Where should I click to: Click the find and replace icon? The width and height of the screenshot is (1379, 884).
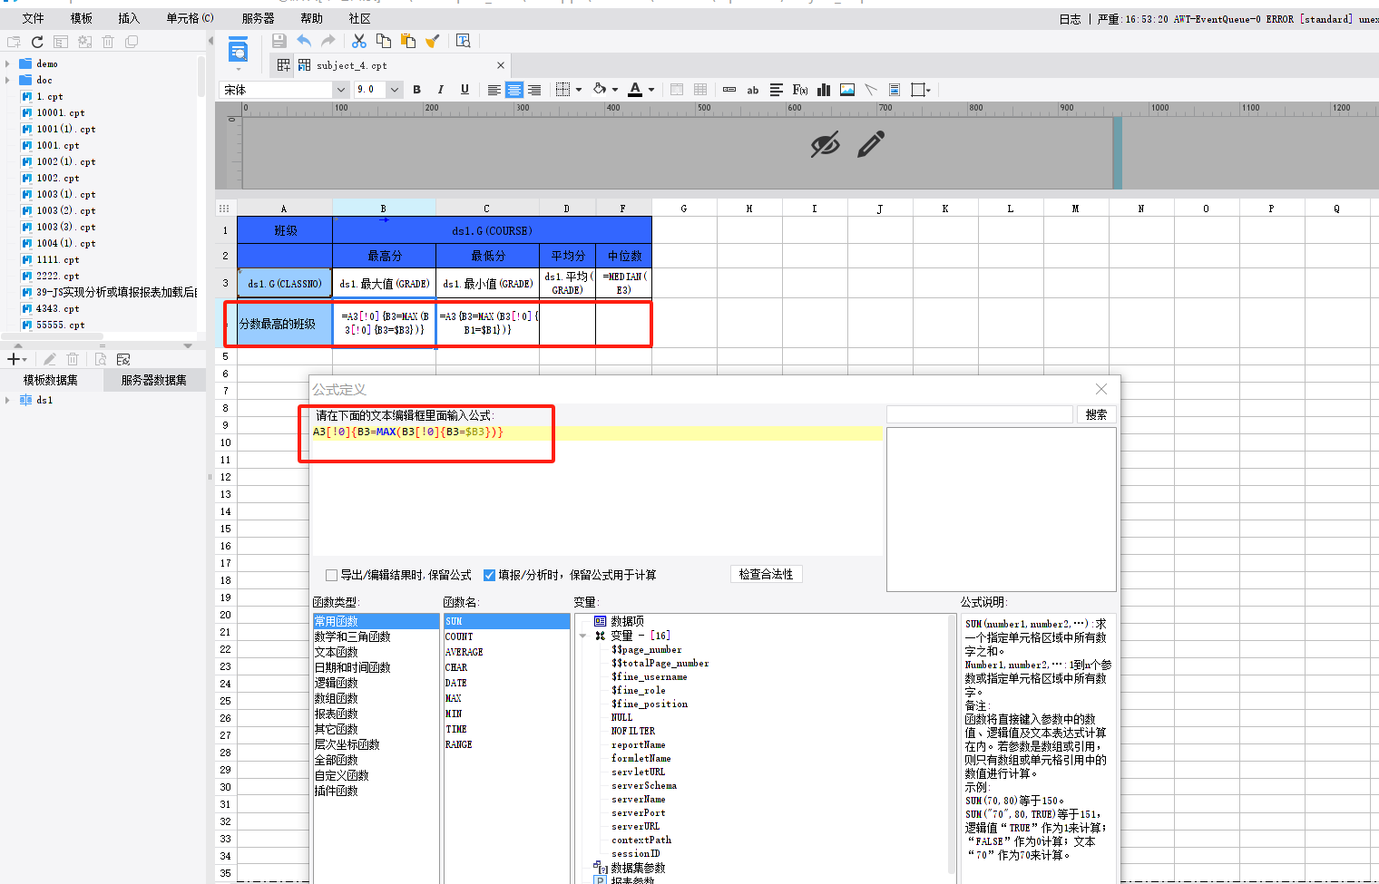[x=463, y=41]
